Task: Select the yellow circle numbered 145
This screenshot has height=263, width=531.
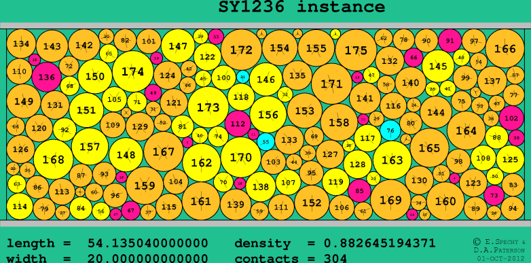Action: pyautogui.click(x=438, y=66)
